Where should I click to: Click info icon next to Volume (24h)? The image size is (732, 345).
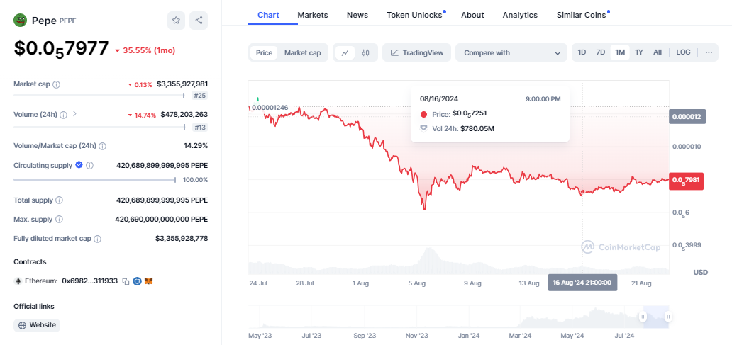(x=64, y=114)
